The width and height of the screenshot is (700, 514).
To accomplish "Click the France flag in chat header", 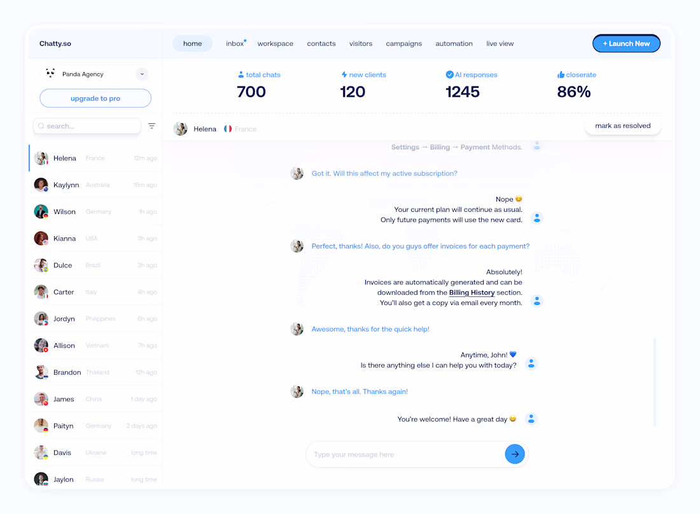I will click(x=228, y=129).
